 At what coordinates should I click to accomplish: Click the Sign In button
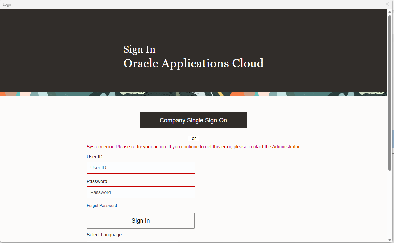141,221
